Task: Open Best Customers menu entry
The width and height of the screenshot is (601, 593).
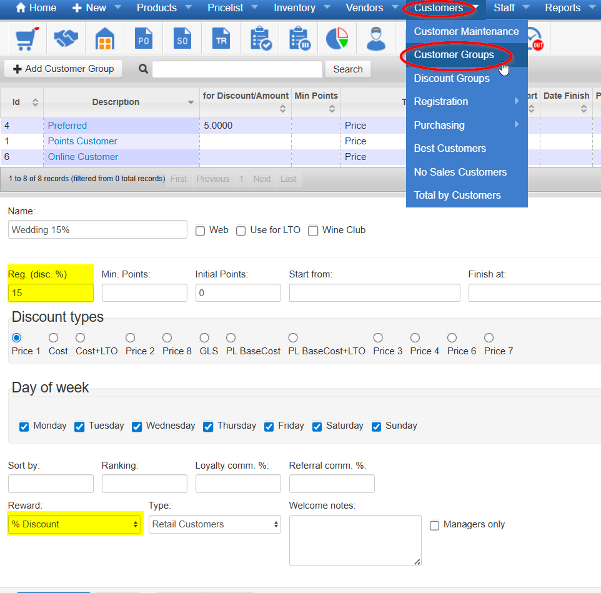Action: point(467,148)
